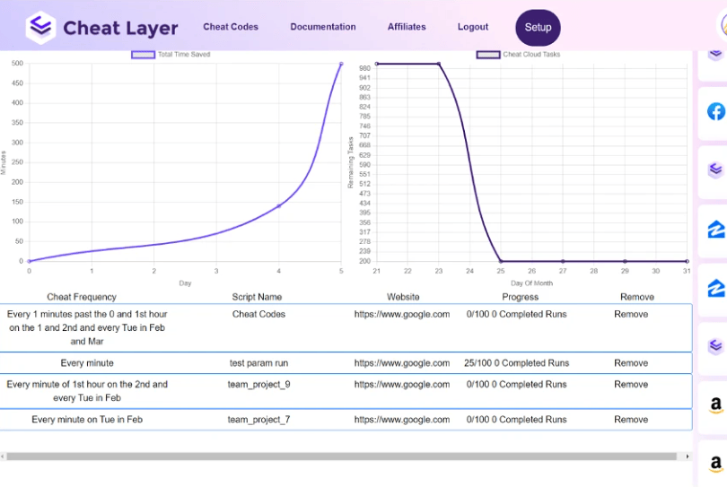Open google.com link in team_project_9 row
This screenshot has height=487, width=727.
click(x=402, y=384)
